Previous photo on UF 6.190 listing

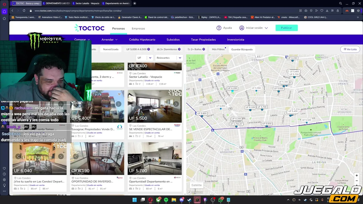click(76, 156)
